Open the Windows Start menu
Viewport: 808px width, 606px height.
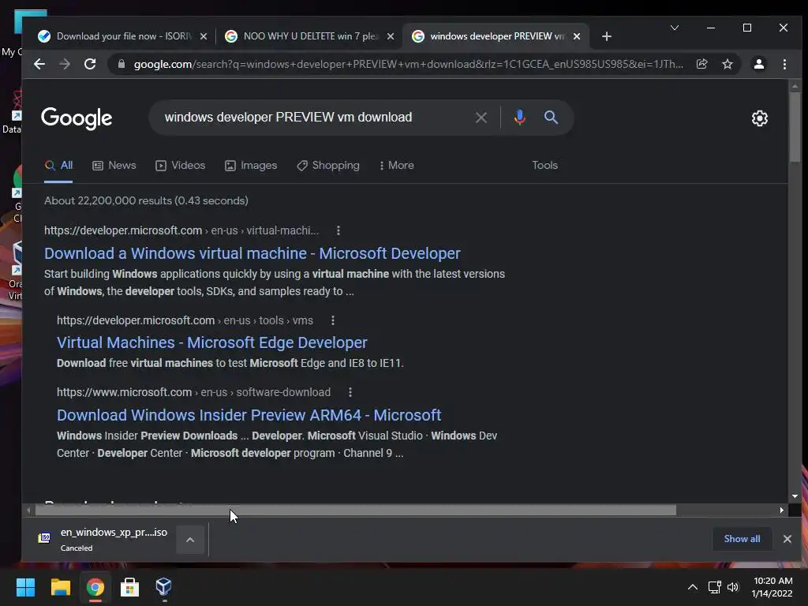(25, 587)
